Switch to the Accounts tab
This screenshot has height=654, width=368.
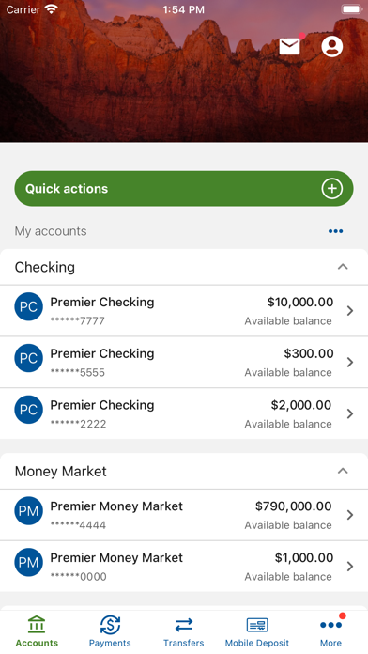tap(37, 631)
